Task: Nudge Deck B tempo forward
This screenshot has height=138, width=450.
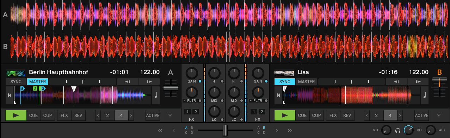Action: [418, 82]
